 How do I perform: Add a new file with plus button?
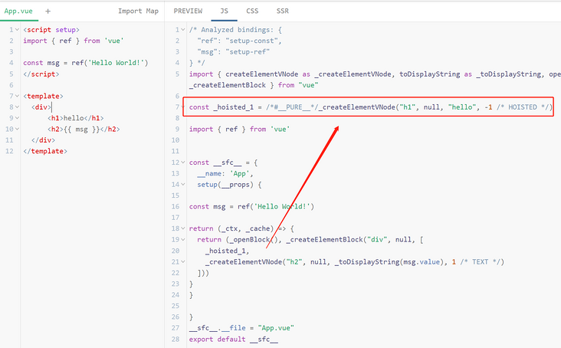click(48, 11)
